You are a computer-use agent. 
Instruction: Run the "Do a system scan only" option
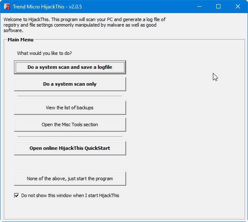click(70, 84)
